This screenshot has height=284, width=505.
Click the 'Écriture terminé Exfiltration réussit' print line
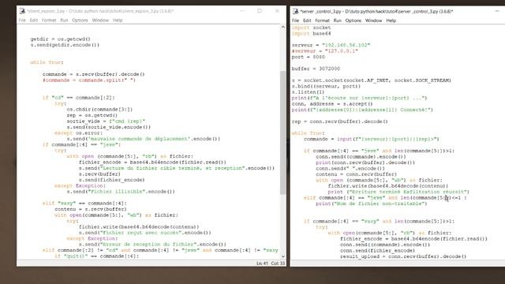click(398, 192)
